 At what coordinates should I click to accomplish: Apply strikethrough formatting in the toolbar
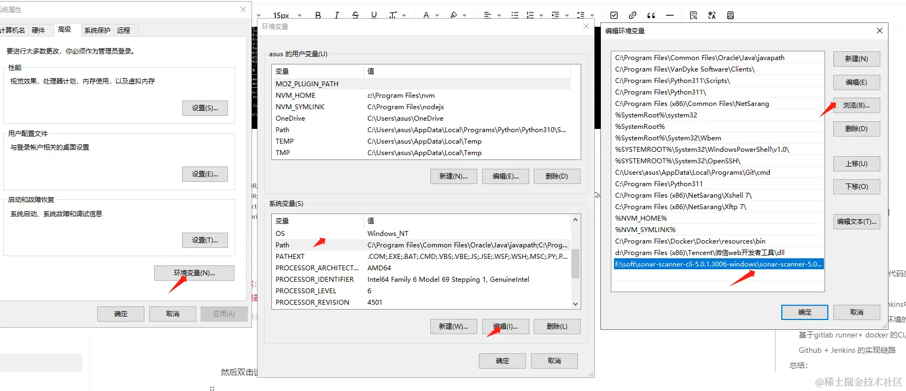(355, 15)
